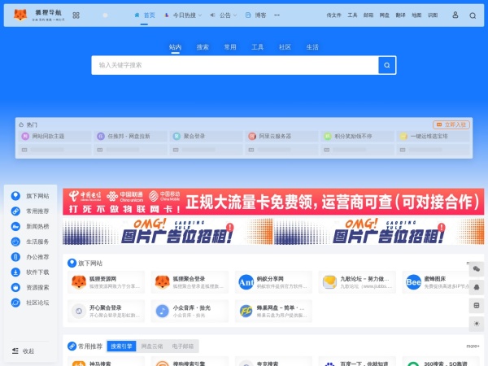
Task: Click the blue search submit button
Action: click(x=387, y=65)
